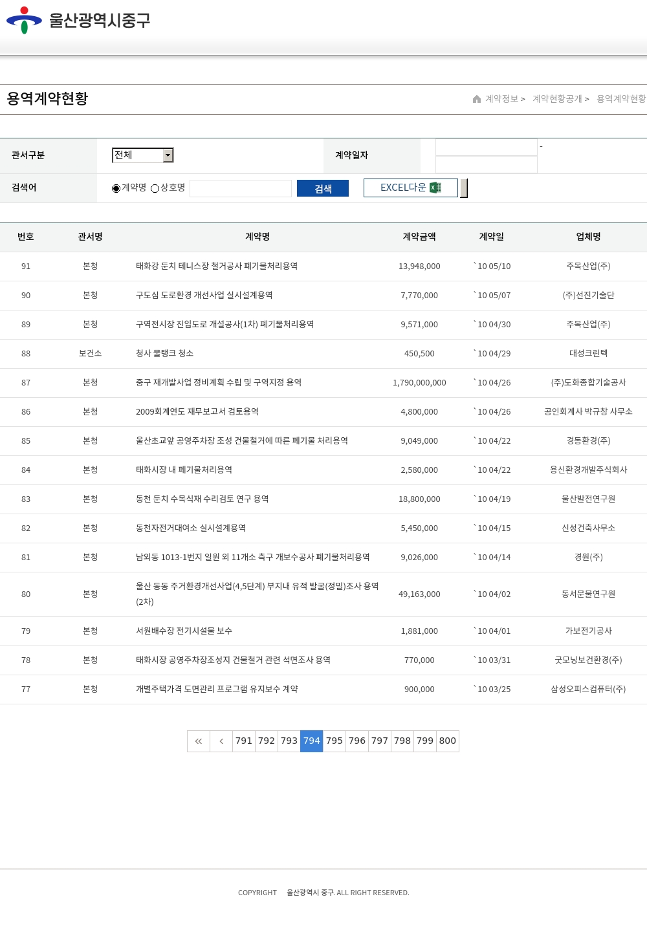Open 계약현황공개 breadcrumb link

(557, 99)
